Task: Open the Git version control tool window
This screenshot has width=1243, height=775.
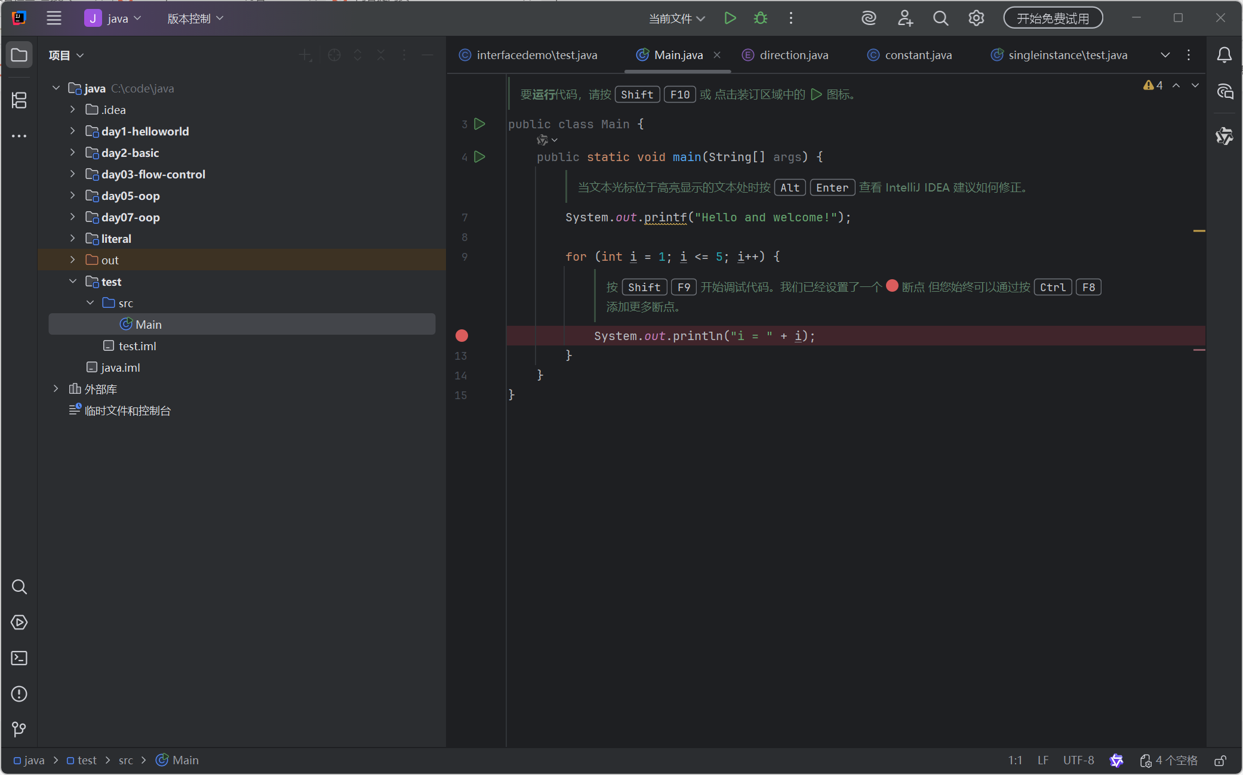Action: tap(19, 729)
